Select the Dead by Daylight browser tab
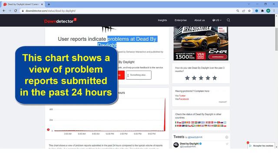The image size is (278, 156). pos(23,4)
